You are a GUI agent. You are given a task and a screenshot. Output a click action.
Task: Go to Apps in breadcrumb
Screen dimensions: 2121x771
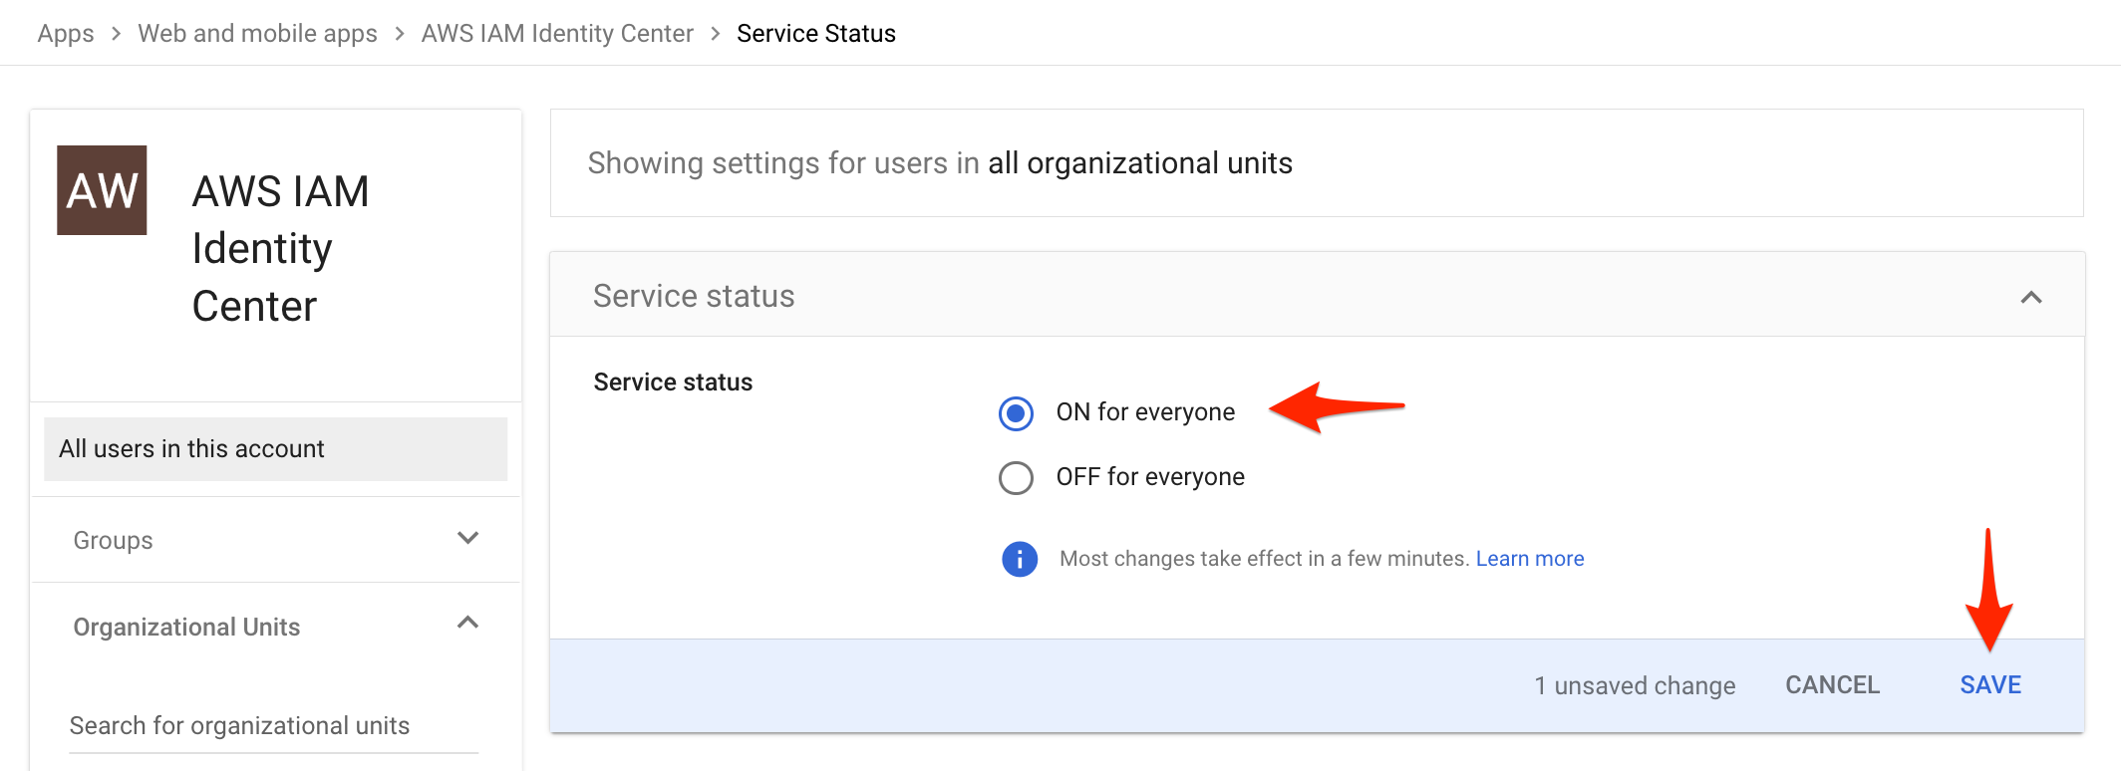click(66, 33)
